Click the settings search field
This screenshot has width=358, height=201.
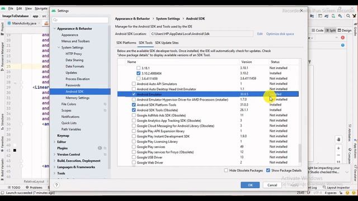click(x=80, y=20)
